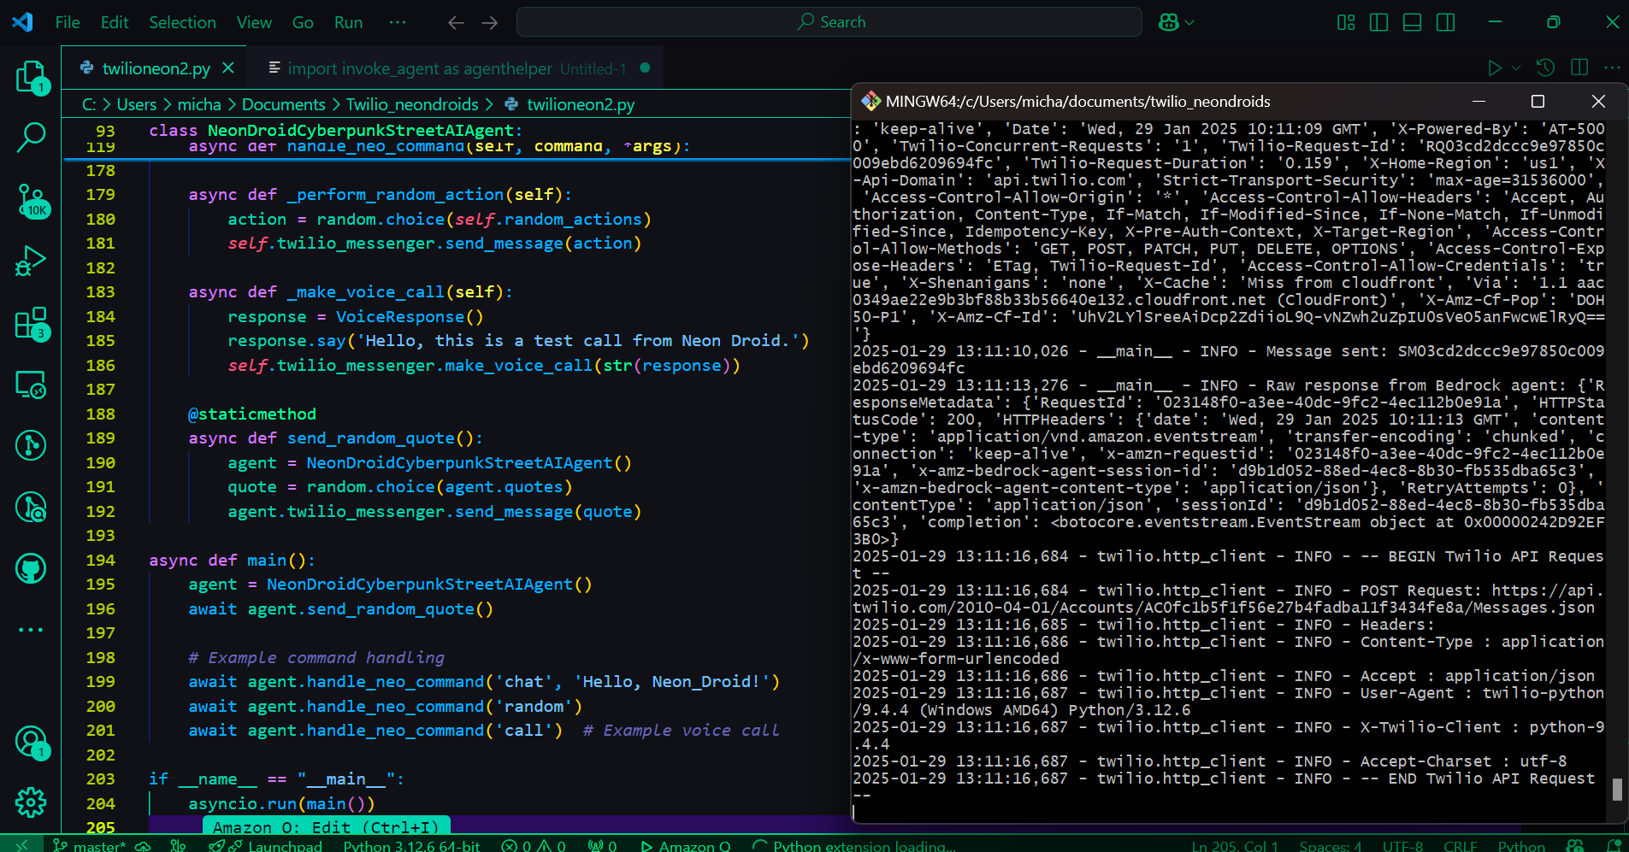Open the run options dropdown beside play button

pos(1516,68)
